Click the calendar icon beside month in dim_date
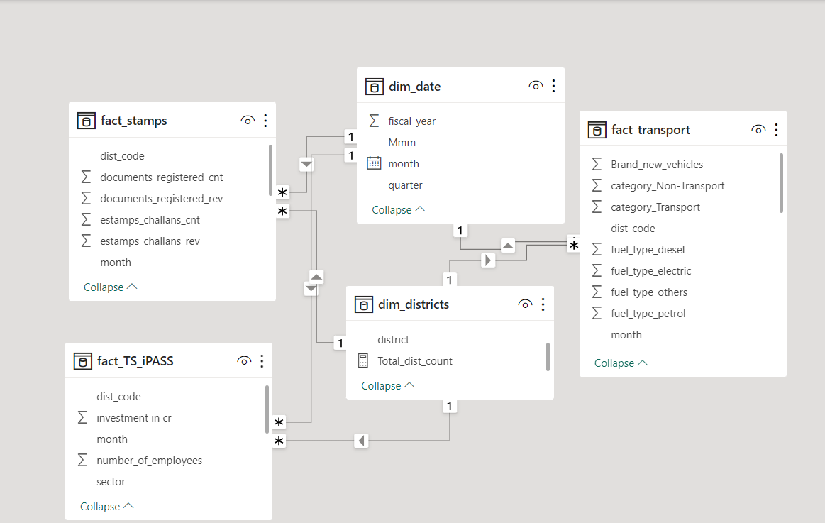825x523 pixels. pos(374,163)
